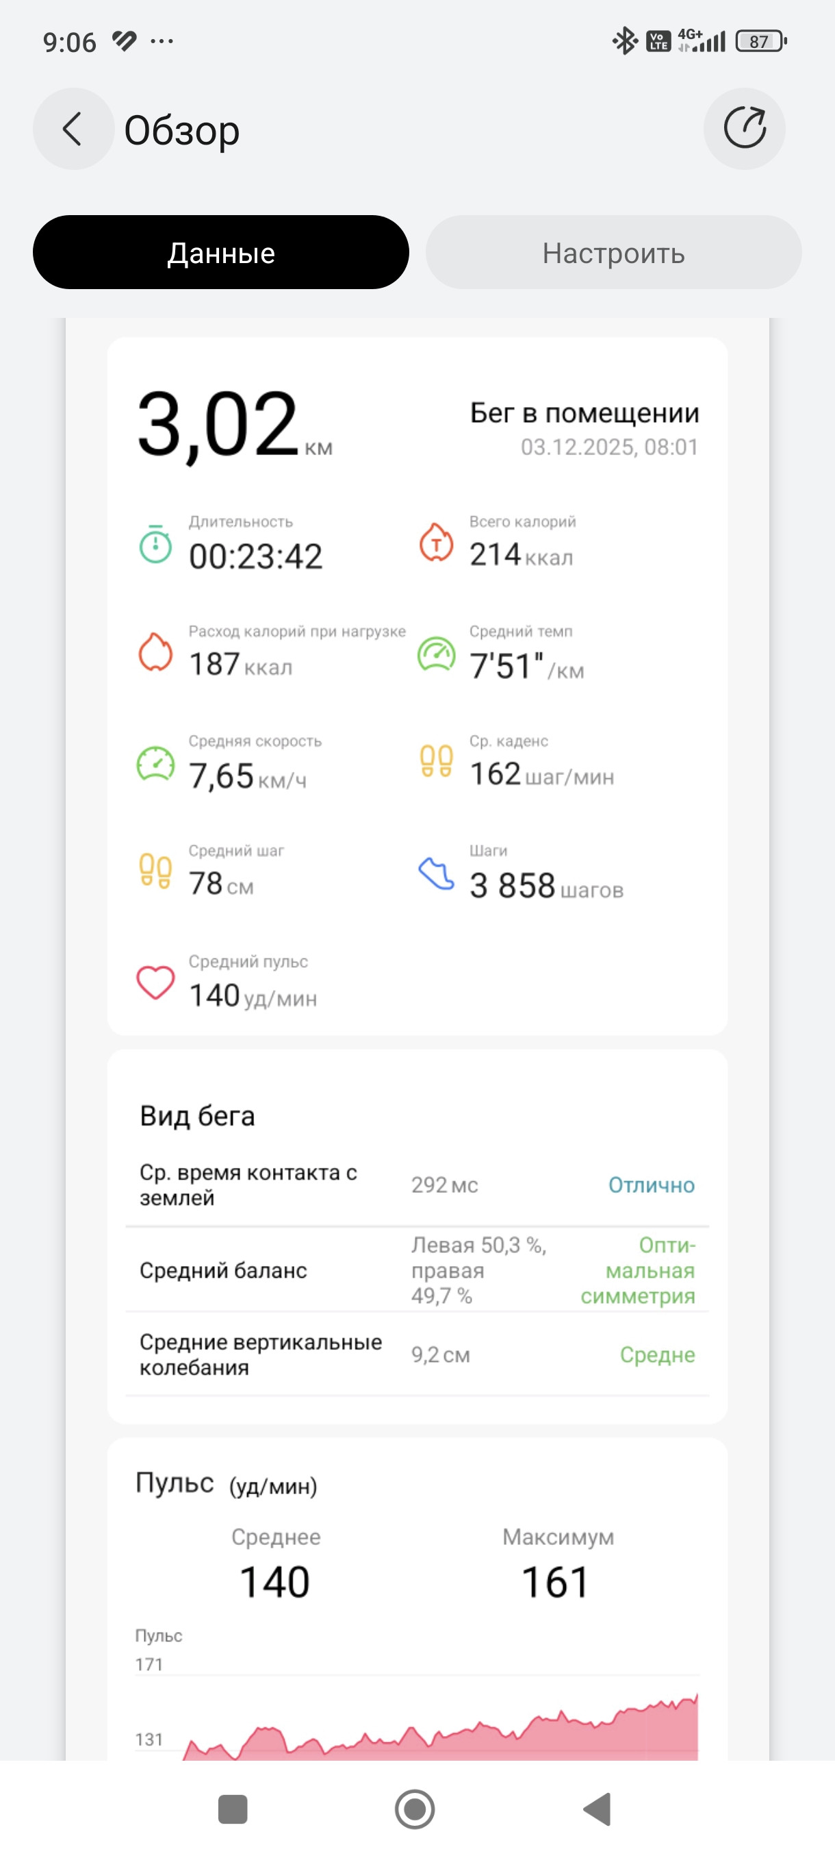The image size is (835, 1858).
Task: Tap the gauge icon for Средний темп
Action: (437, 654)
